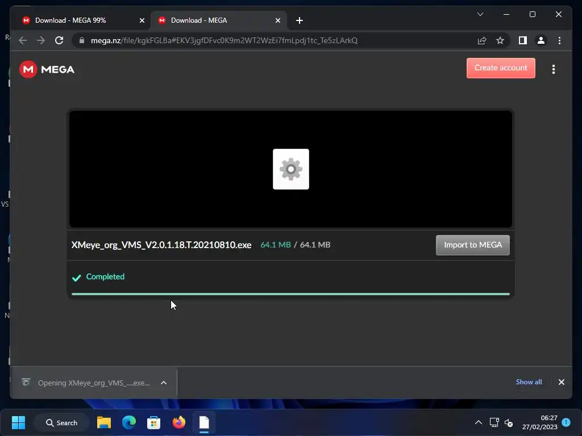Click the Completed status text
582x436 pixels.
[x=105, y=277]
